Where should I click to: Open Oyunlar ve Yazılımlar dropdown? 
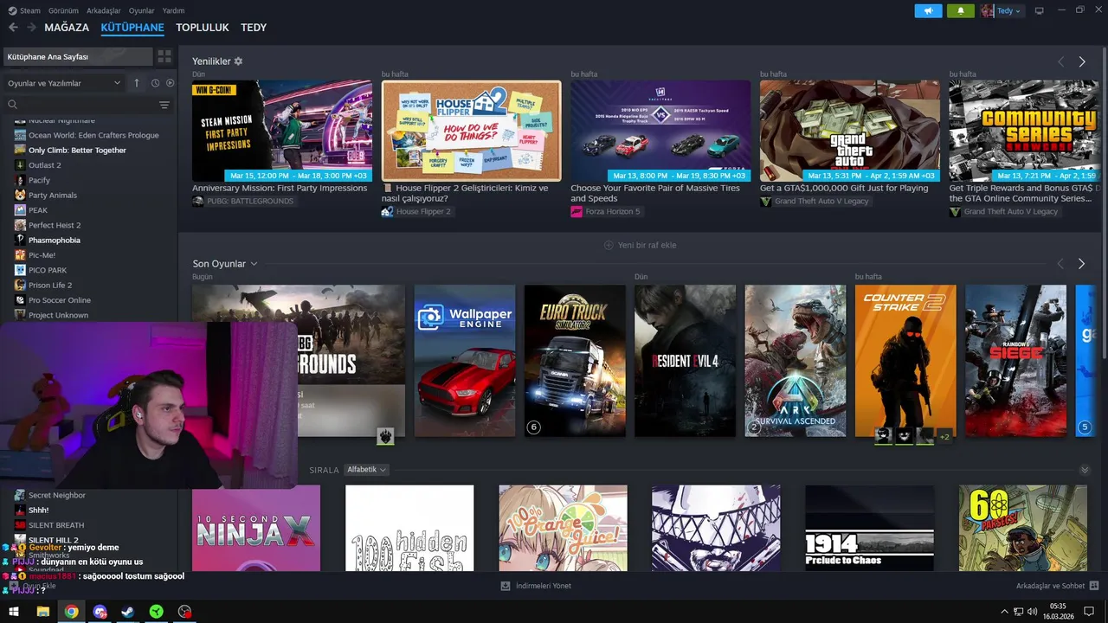click(x=64, y=83)
